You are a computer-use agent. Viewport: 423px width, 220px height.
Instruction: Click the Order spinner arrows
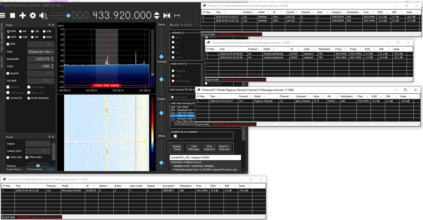[52, 66]
